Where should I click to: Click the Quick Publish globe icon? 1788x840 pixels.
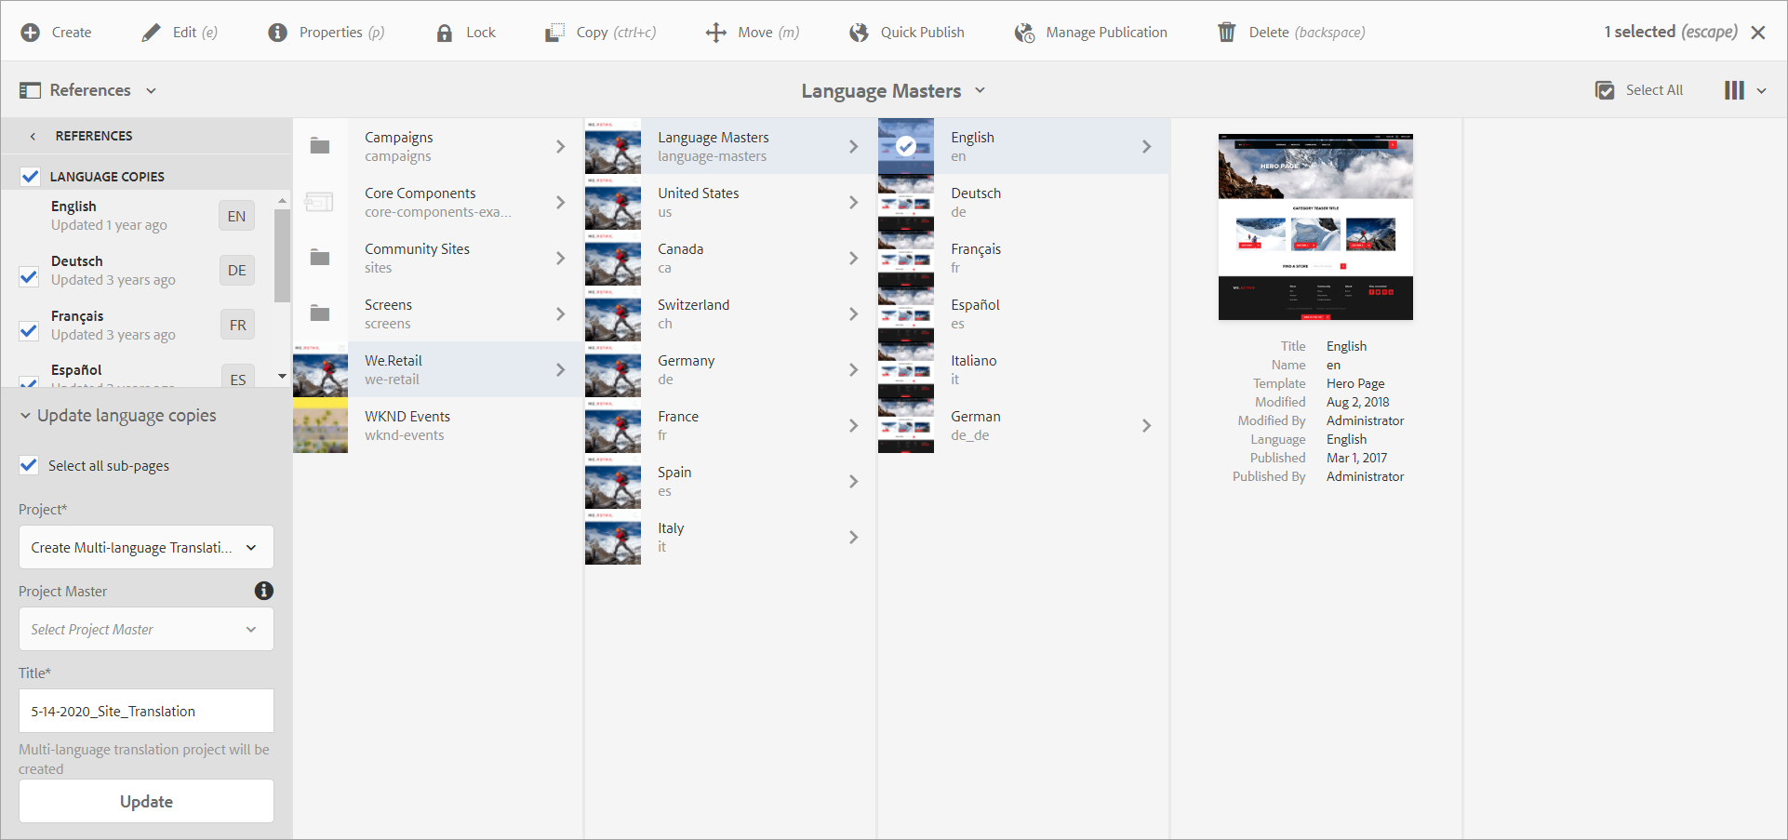coord(859,33)
